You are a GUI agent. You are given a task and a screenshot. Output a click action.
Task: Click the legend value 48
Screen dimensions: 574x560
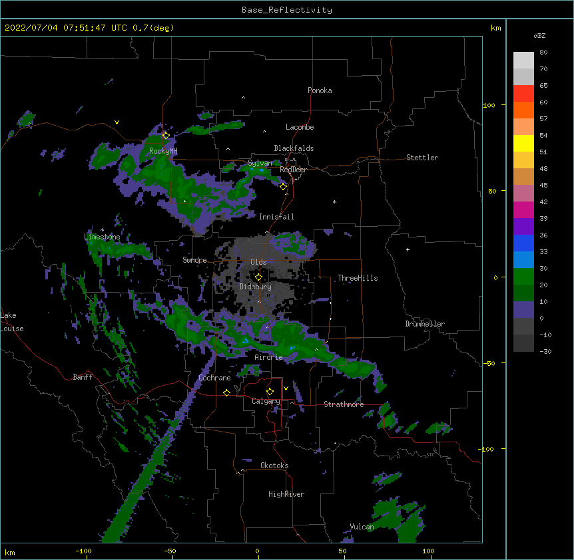point(543,168)
